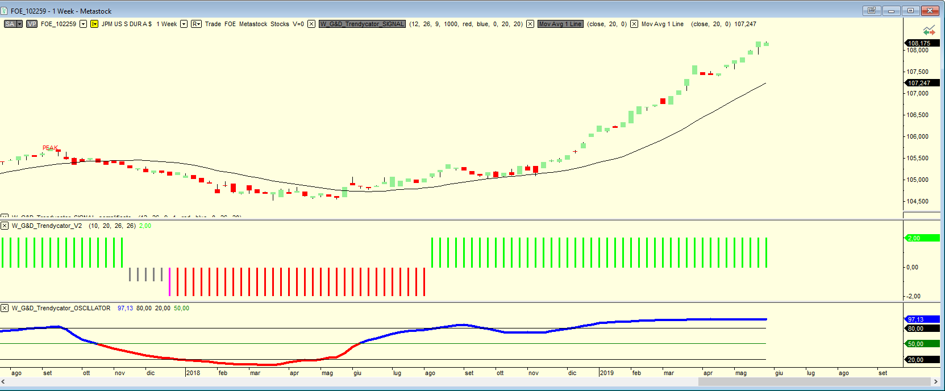Screen dimensions: 945x391
Task: Click the W_G&D_Trendycator_V2 indicator title
Action: tap(47, 226)
